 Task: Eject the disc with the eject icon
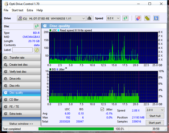coord(89,18)
